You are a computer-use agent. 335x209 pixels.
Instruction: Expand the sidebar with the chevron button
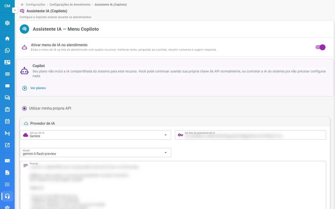click(15, 10)
